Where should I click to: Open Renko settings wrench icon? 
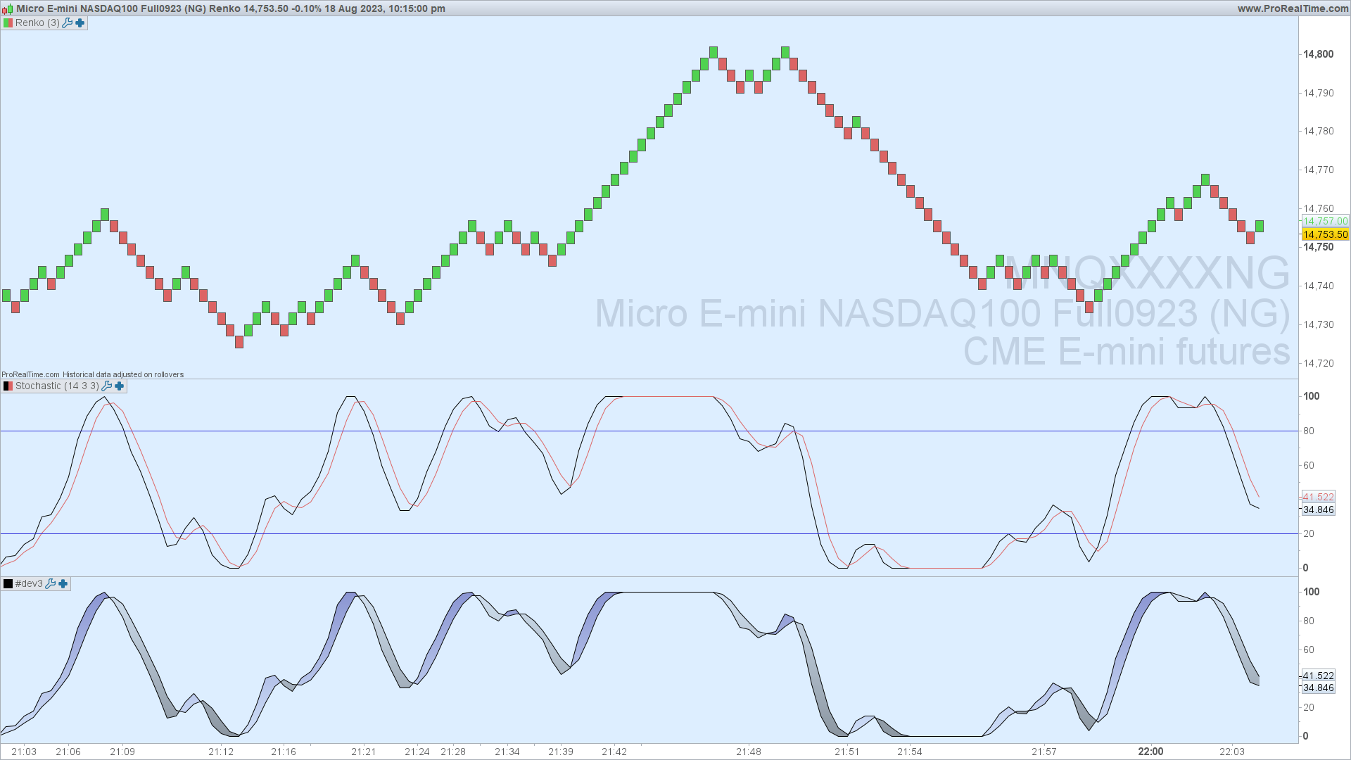(68, 23)
